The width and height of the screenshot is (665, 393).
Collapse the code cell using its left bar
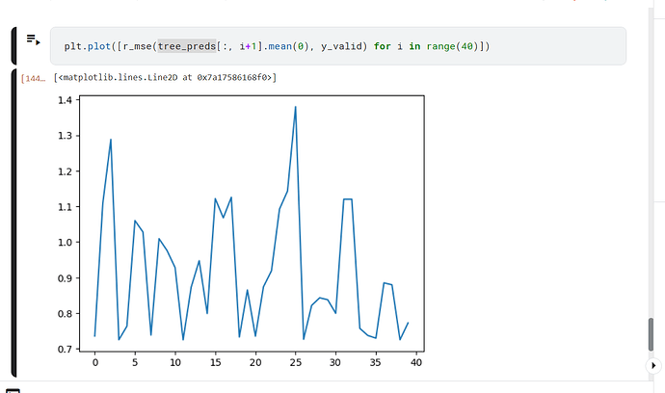[x=13, y=46]
